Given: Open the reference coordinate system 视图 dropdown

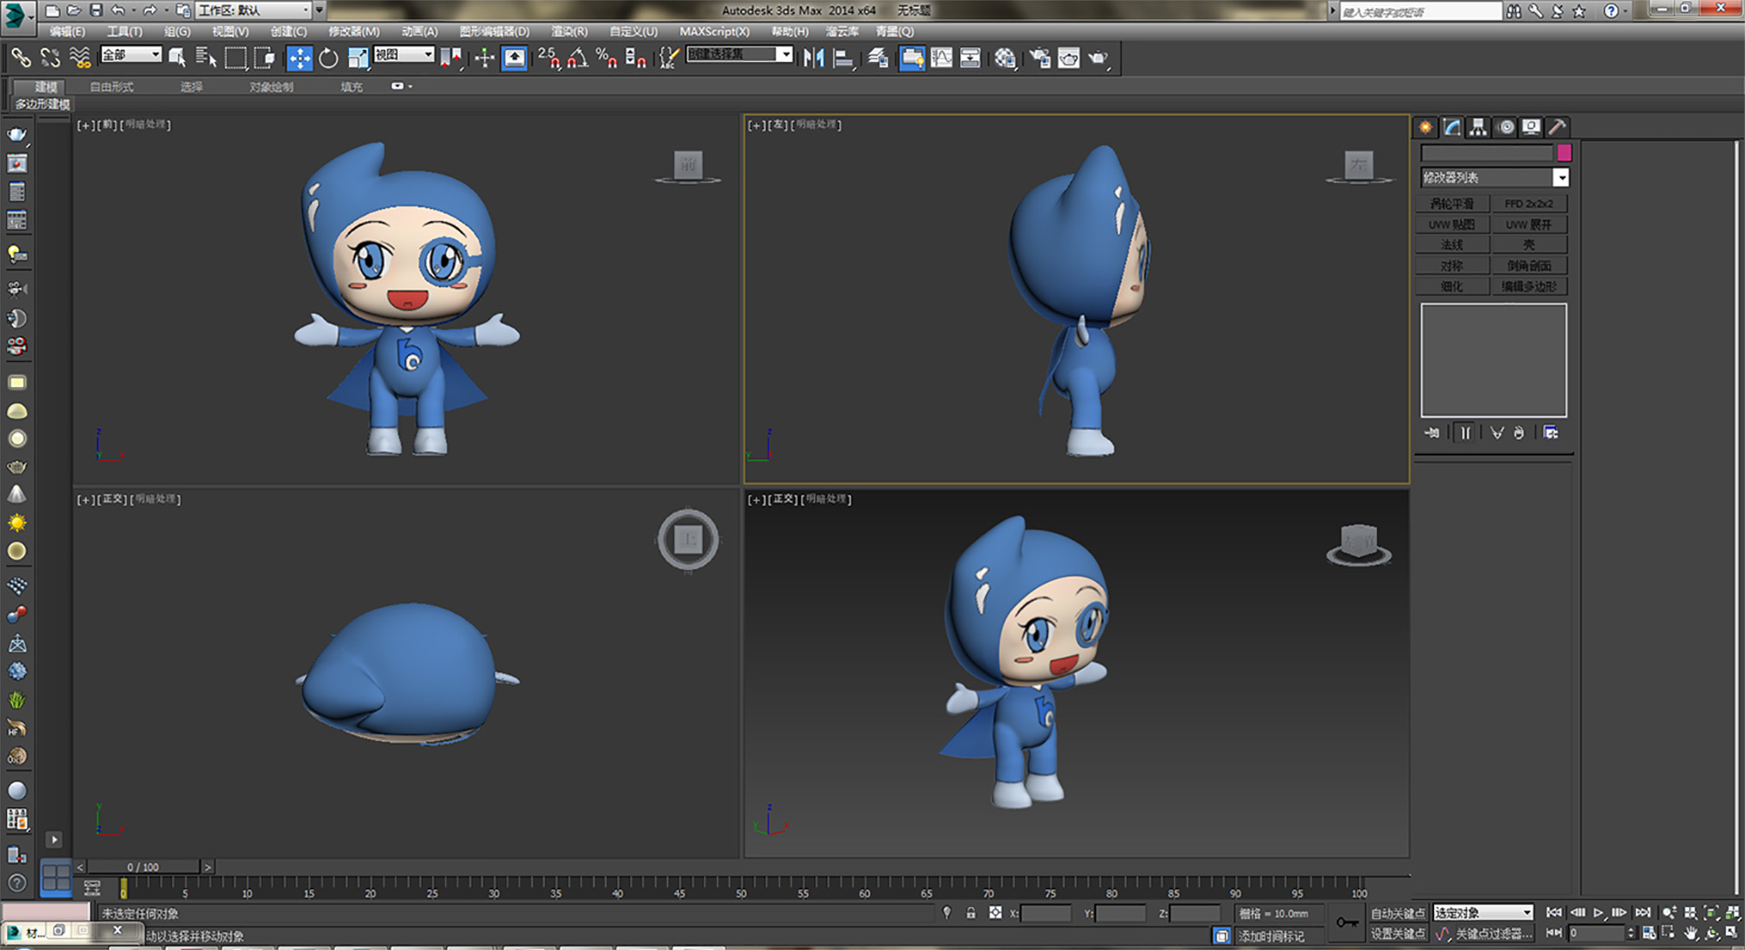Looking at the screenshot, I should [x=404, y=55].
